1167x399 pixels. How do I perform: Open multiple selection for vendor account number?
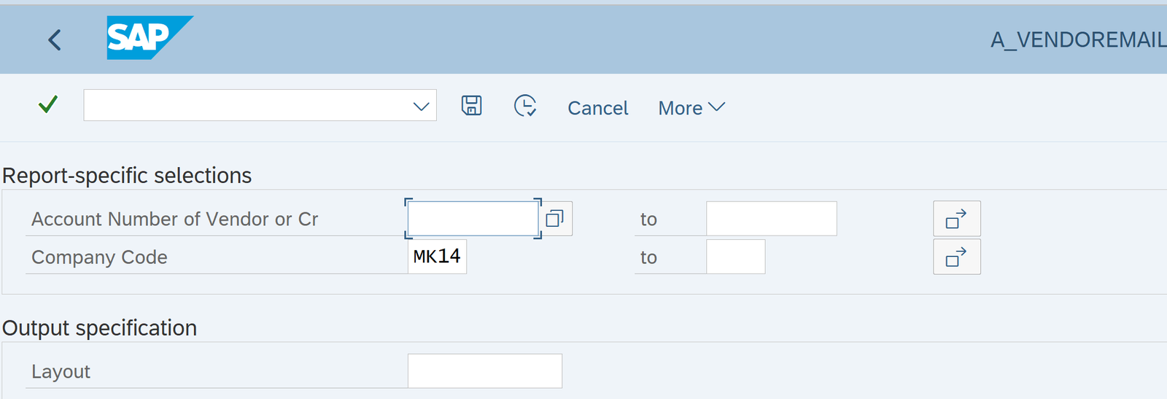pyautogui.click(x=956, y=219)
